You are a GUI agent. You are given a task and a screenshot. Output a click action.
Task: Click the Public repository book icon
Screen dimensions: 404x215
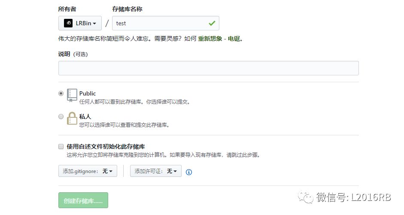pyautogui.click(x=72, y=96)
